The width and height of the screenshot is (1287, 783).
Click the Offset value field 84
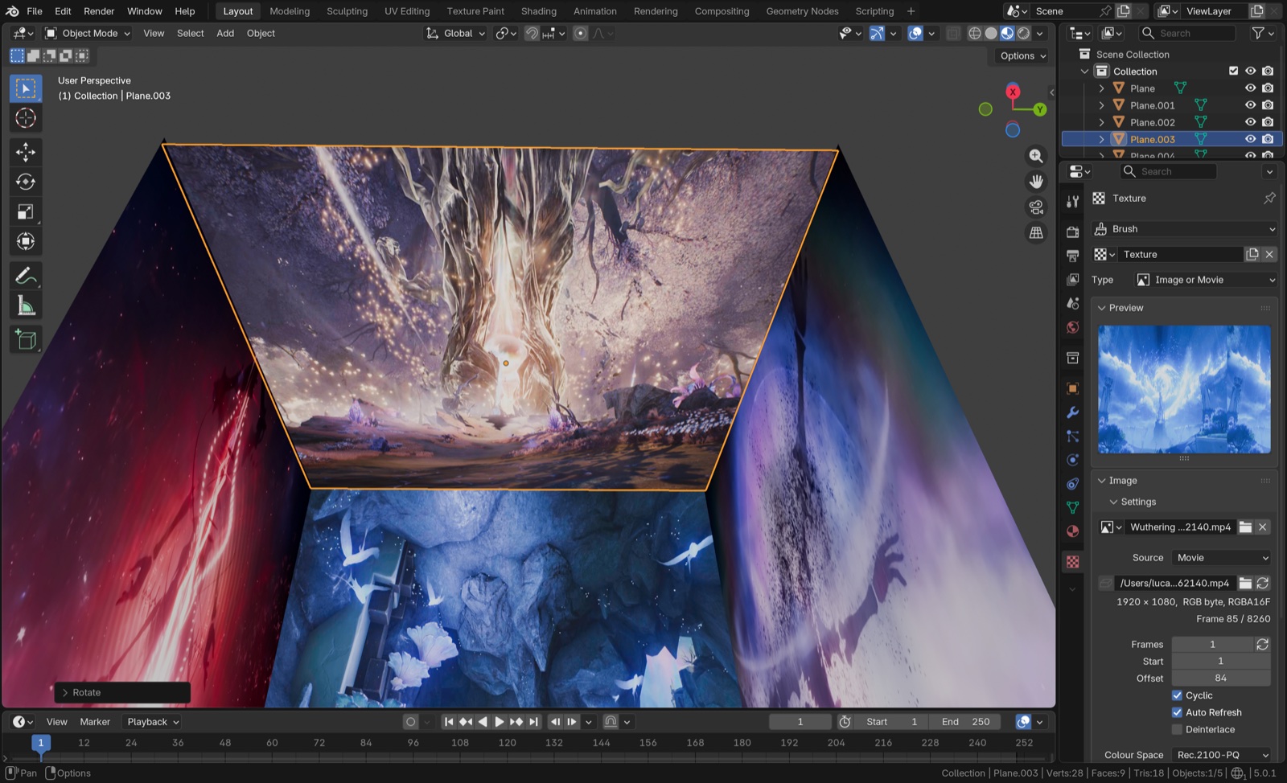click(1221, 678)
